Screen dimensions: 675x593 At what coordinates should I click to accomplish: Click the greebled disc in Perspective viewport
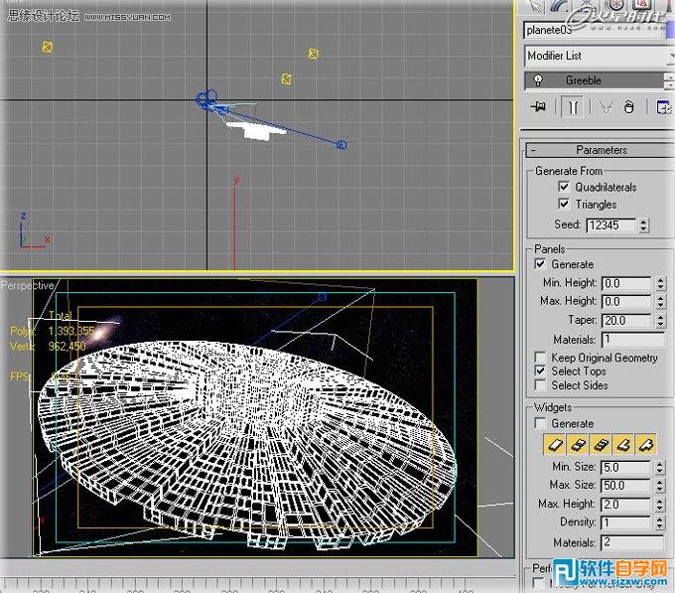245,444
